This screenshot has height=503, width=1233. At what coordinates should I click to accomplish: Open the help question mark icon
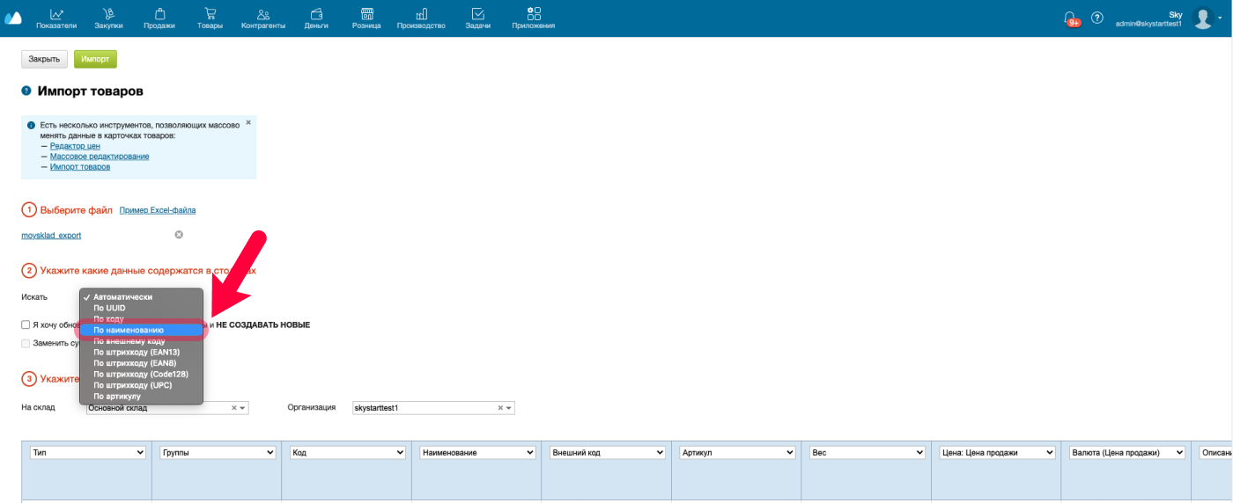tap(1097, 18)
